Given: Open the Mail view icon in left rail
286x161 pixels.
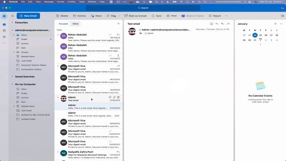Looking at the screenshot, I should click(4, 25).
